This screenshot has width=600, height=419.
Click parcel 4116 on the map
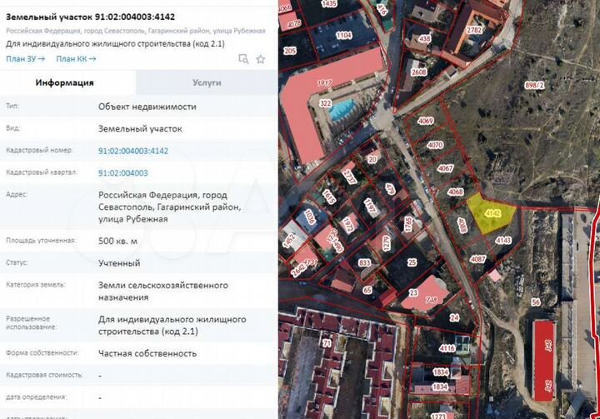click(x=447, y=348)
